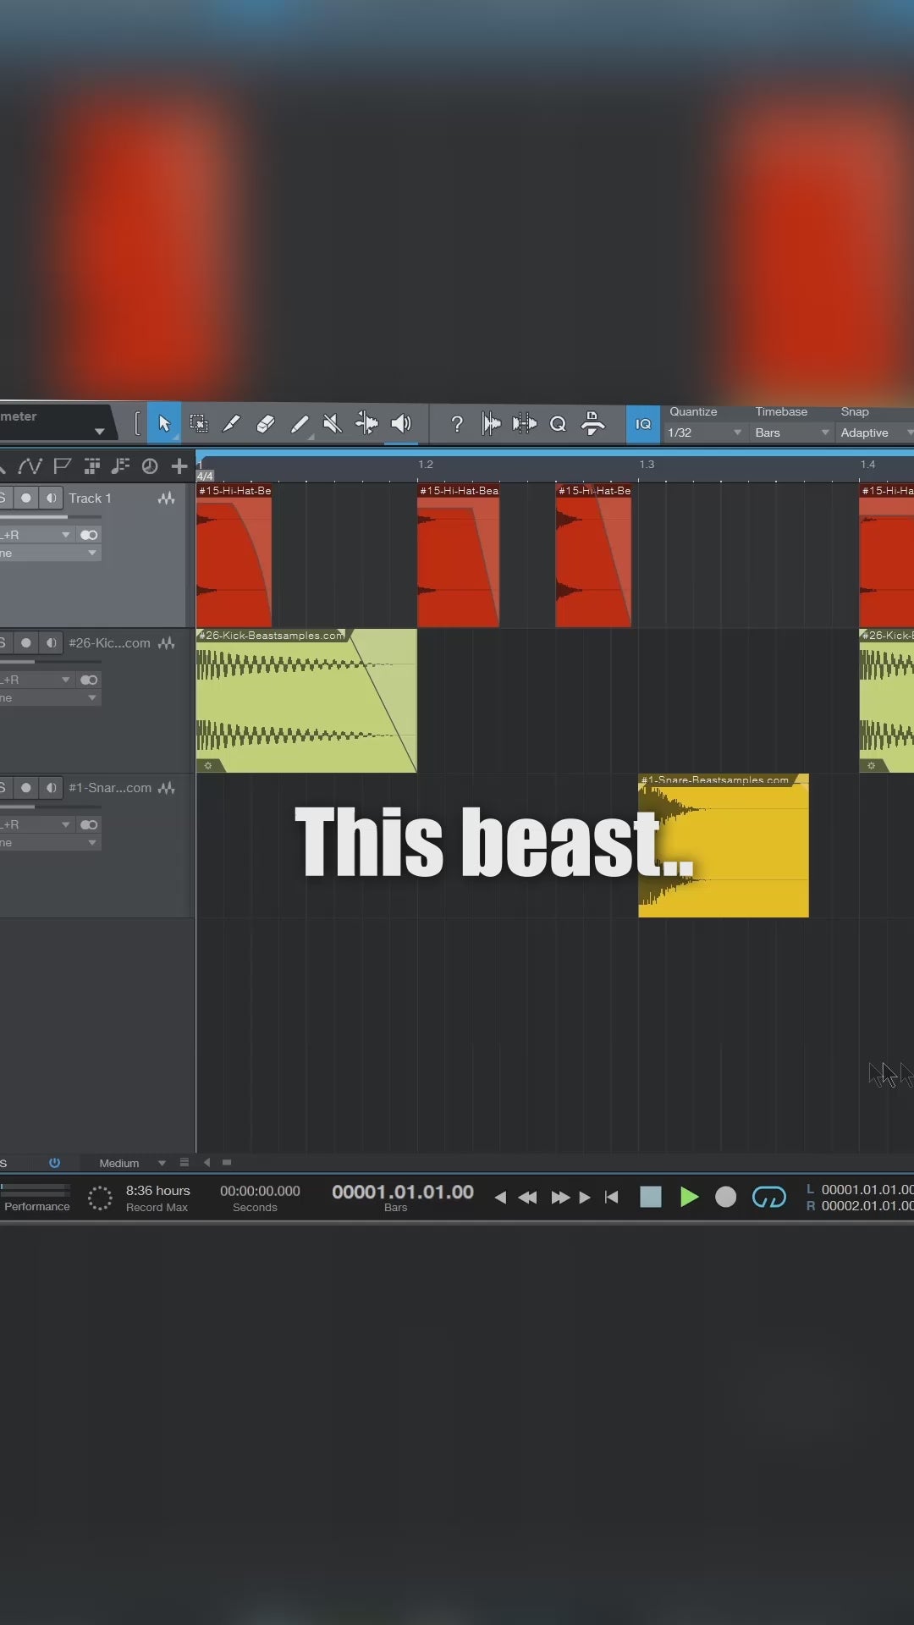
Task: Select the Range tool
Action: (x=198, y=423)
